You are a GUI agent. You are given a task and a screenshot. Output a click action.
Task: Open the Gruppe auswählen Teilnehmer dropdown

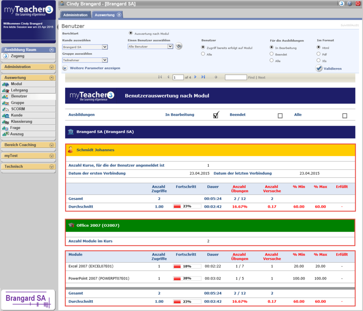(x=105, y=60)
